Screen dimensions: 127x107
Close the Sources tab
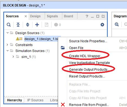[x=26, y=16]
